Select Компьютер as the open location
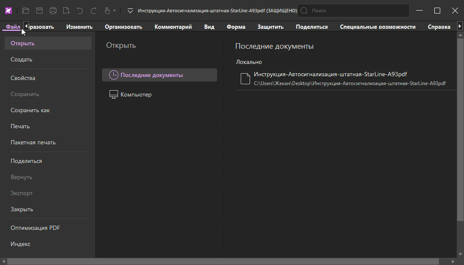The height and width of the screenshot is (265, 464). pos(136,95)
